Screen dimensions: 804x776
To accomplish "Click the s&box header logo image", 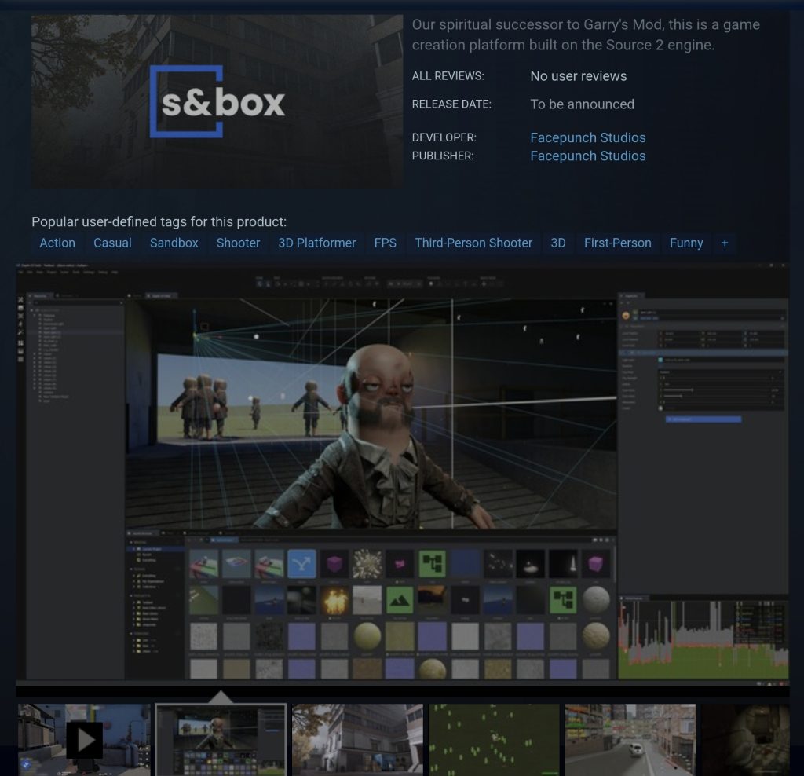I will click(x=217, y=101).
